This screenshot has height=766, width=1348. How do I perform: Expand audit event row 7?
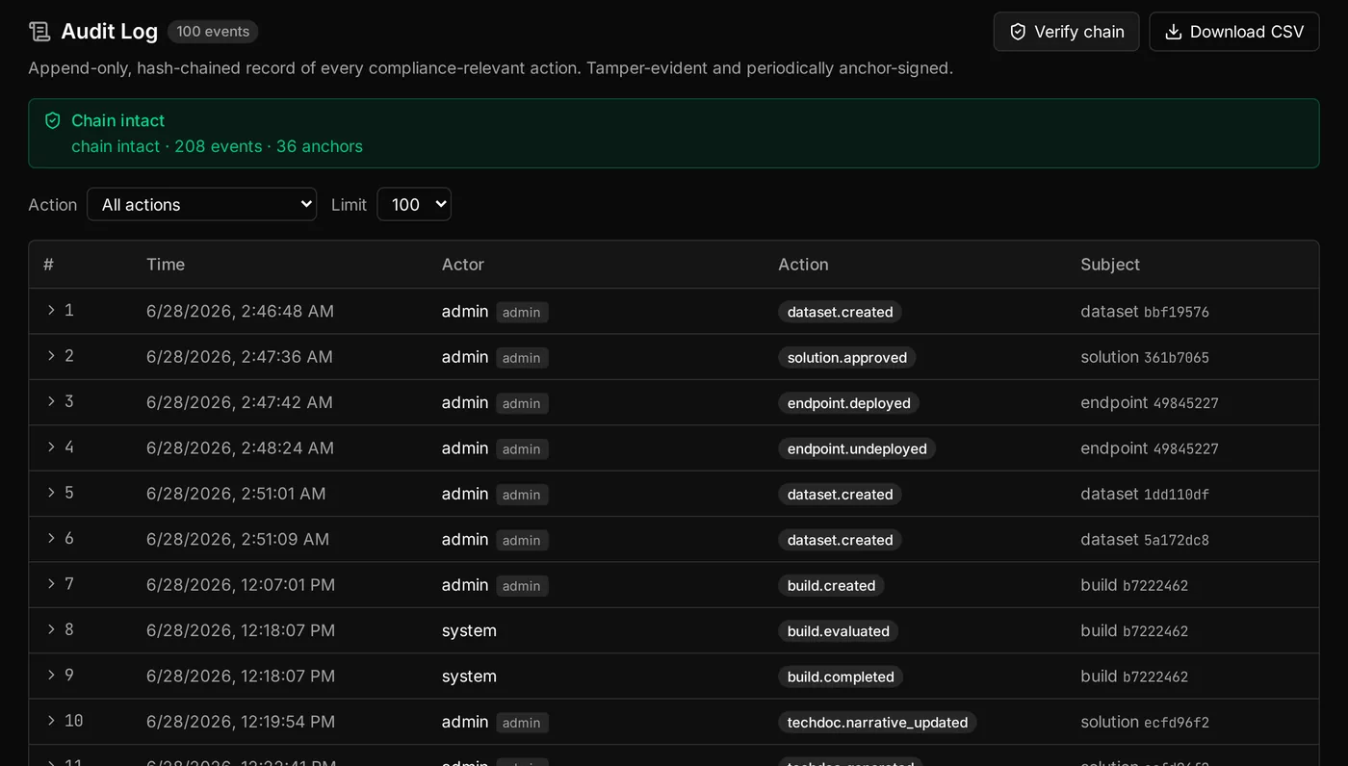tap(52, 584)
